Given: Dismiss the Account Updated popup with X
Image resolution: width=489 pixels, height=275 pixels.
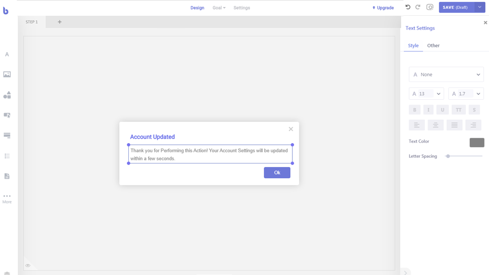Looking at the screenshot, I should 291,129.
